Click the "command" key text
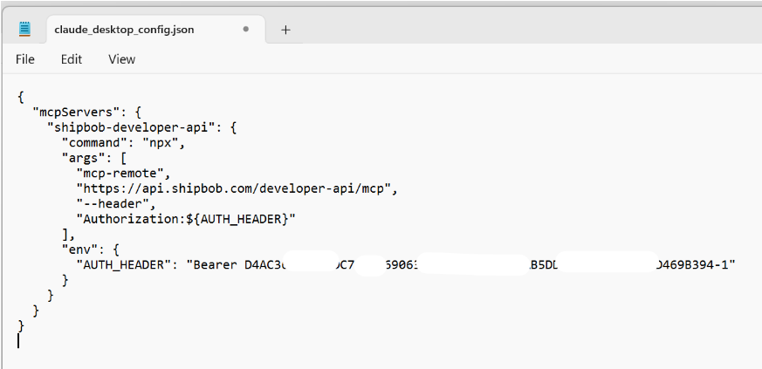 95,143
